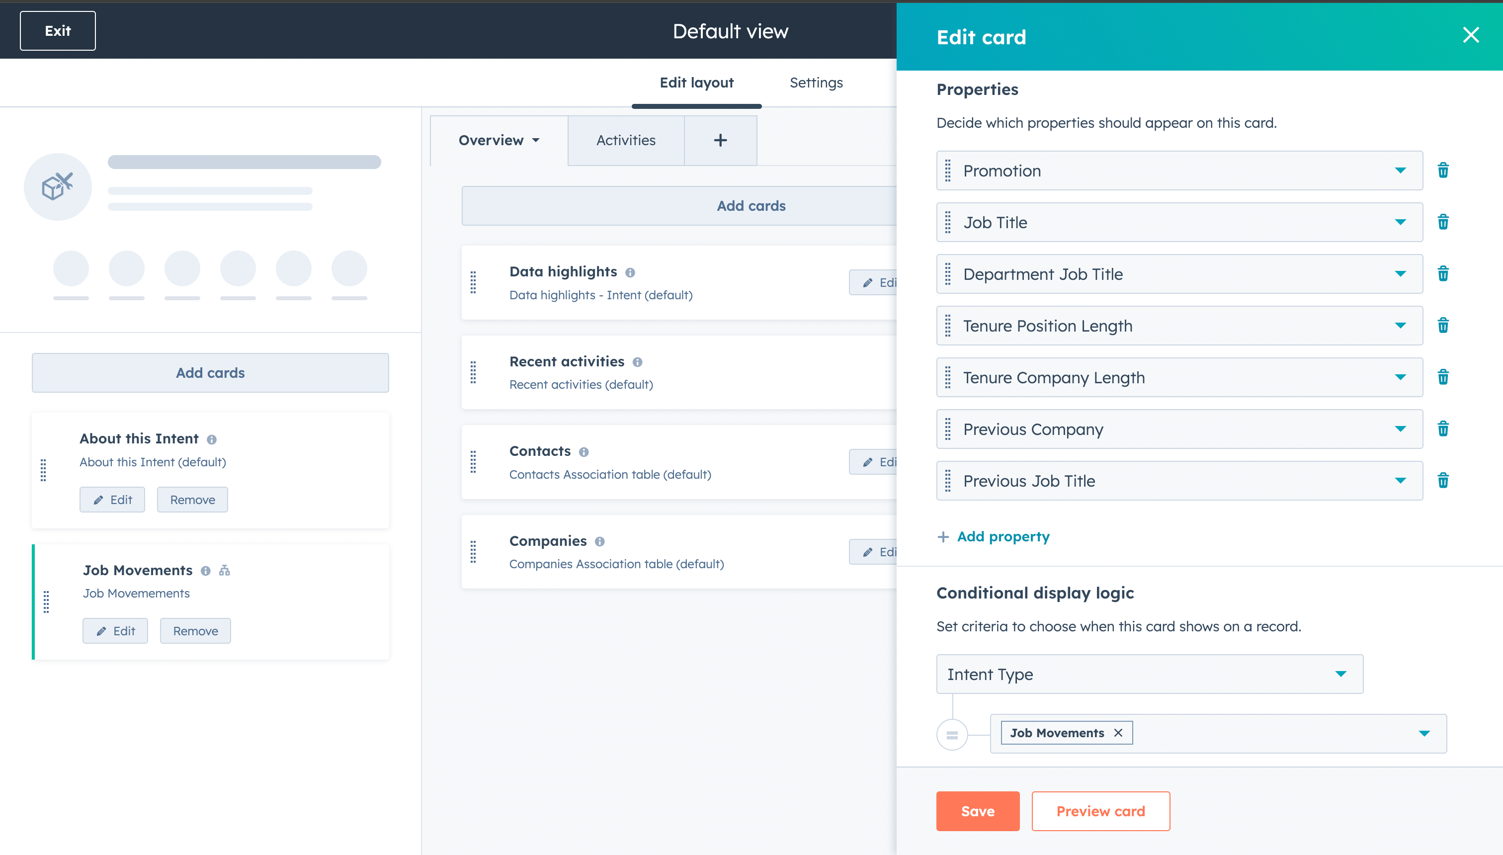Click the Preview card button
This screenshot has height=855, width=1503.
click(1099, 810)
